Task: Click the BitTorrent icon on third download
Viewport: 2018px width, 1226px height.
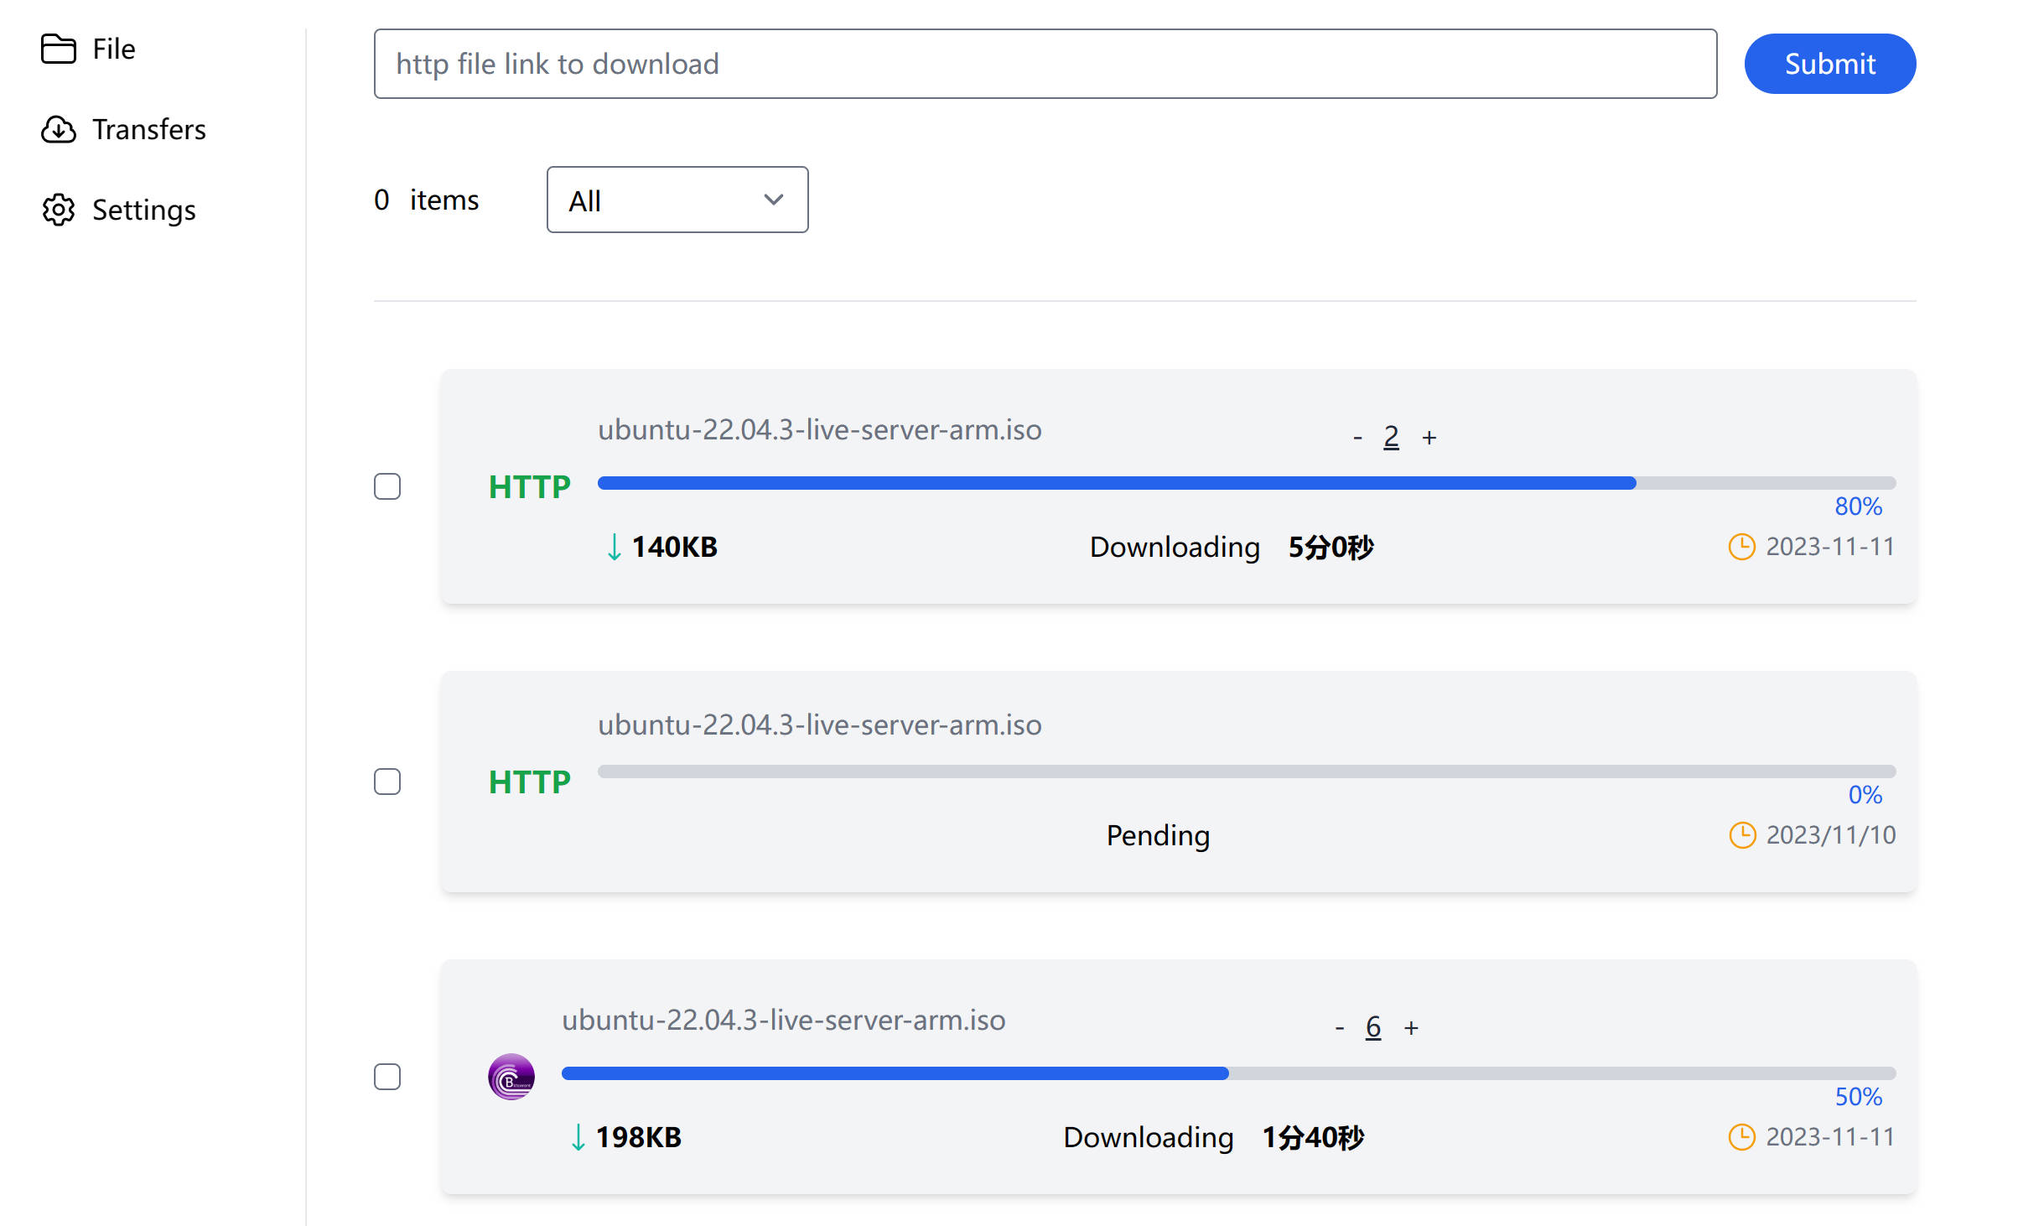Action: [x=513, y=1076]
